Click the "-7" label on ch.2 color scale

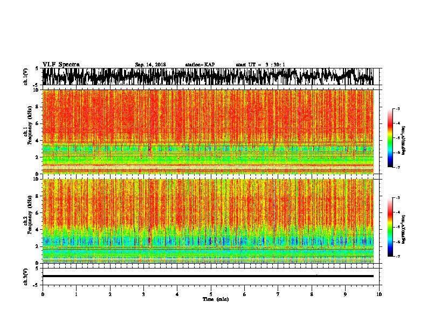point(398,256)
